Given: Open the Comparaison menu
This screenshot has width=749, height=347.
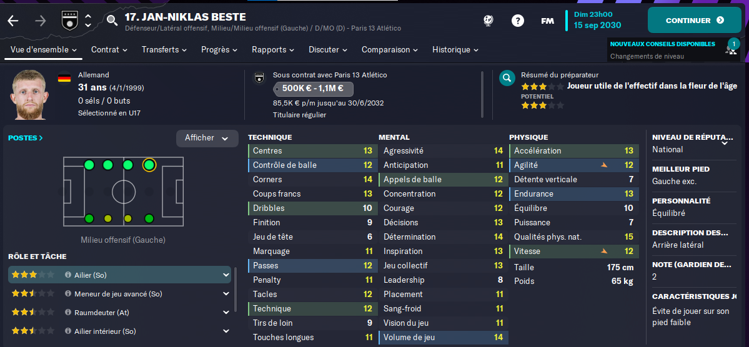Looking at the screenshot, I should click(x=390, y=50).
